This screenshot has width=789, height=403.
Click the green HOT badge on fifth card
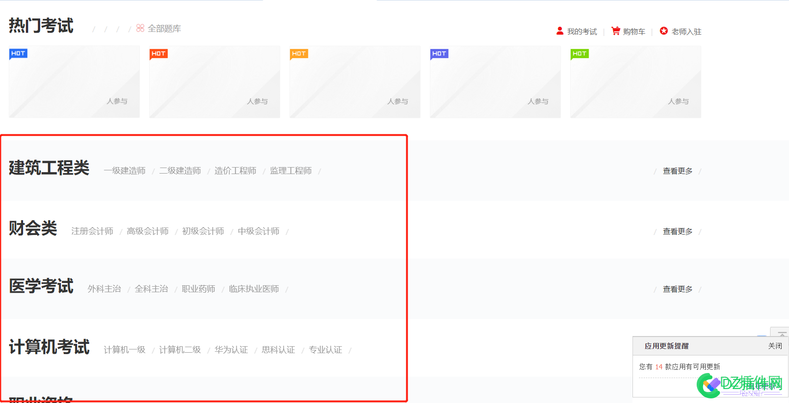click(579, 54)
